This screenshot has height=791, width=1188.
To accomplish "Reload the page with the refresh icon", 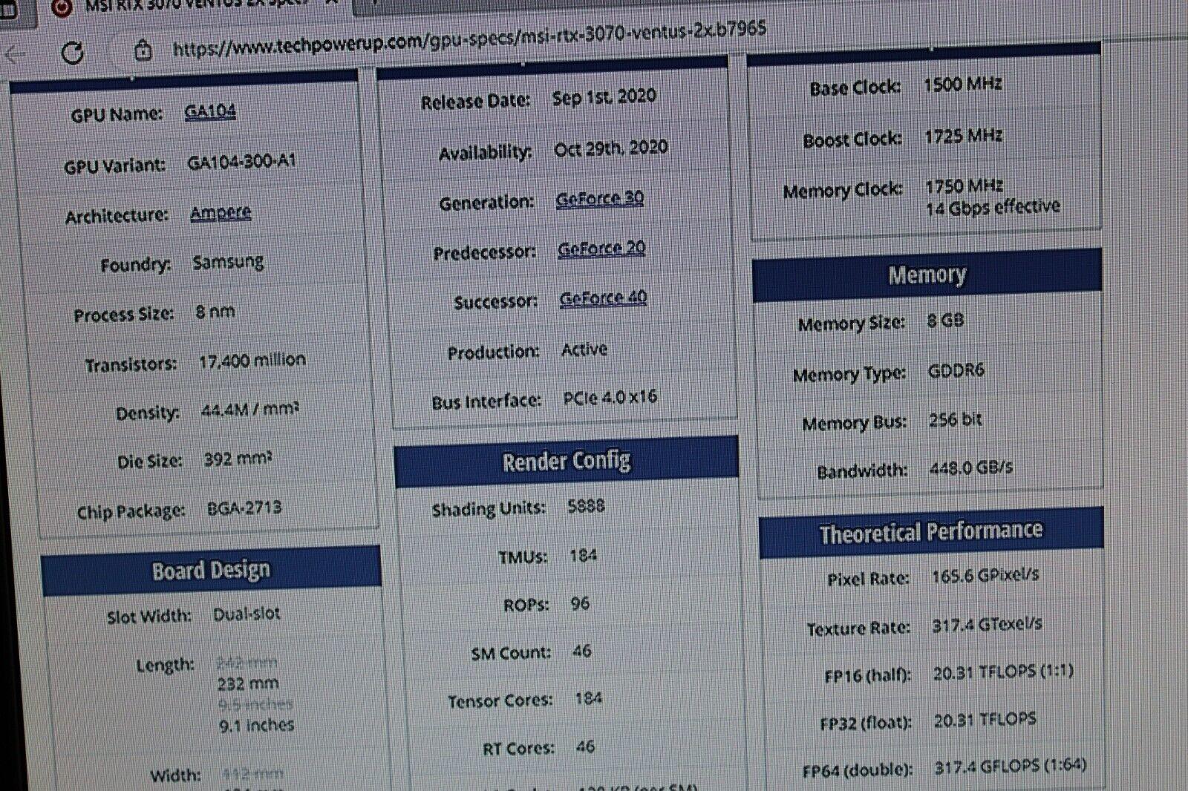I will [x=72, y=53].
